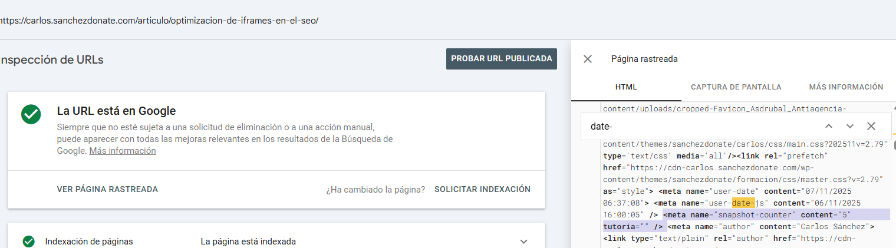
Task: Click VER PÁGINA RASTREADA
Action: pos(107,189)
